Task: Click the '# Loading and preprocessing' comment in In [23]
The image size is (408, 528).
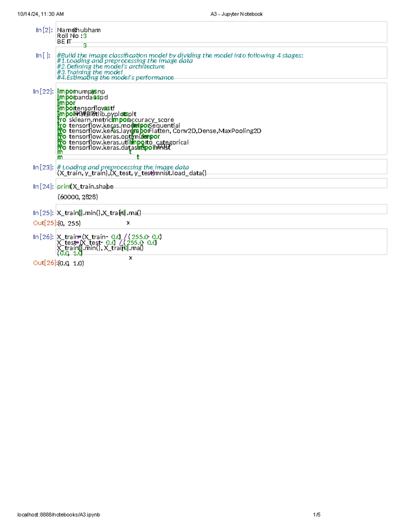Action: click(123, 167)
